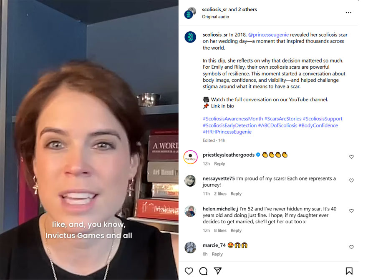Reply to helen.michelle.j's comment
This screenshot has height=280, width=368.
coord(236,230)
